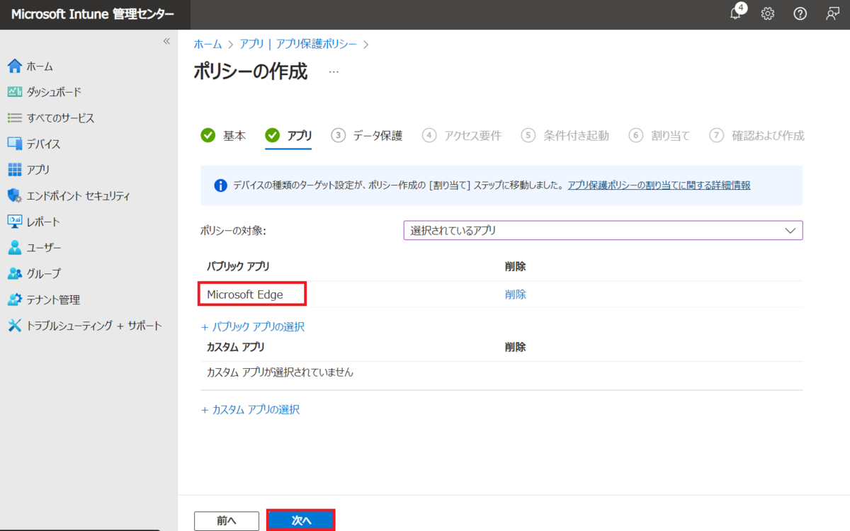Click the ダッシュボード chart icon
Screen dimensions: 850x531
tap(15, 92)
